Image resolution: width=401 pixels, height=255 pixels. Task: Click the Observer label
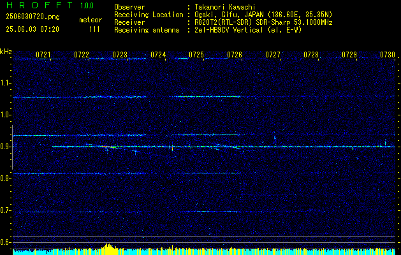point(129,7)
